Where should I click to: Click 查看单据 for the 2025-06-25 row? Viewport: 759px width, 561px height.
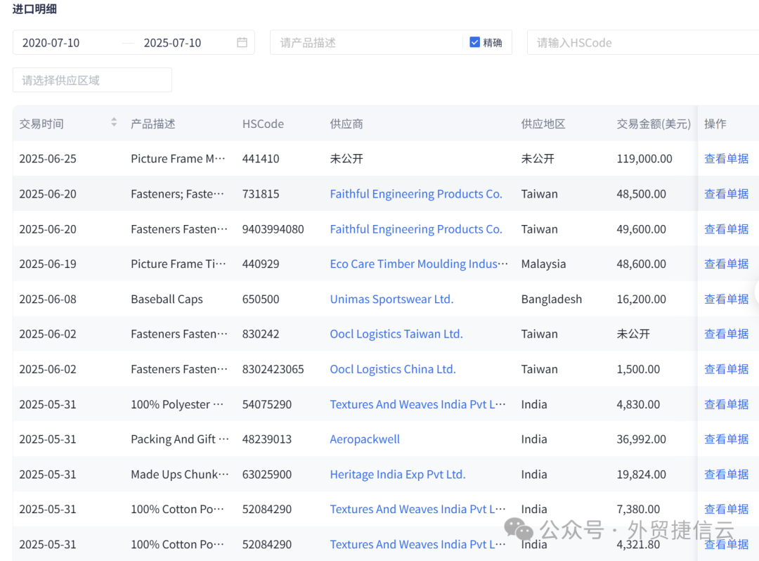726,158
